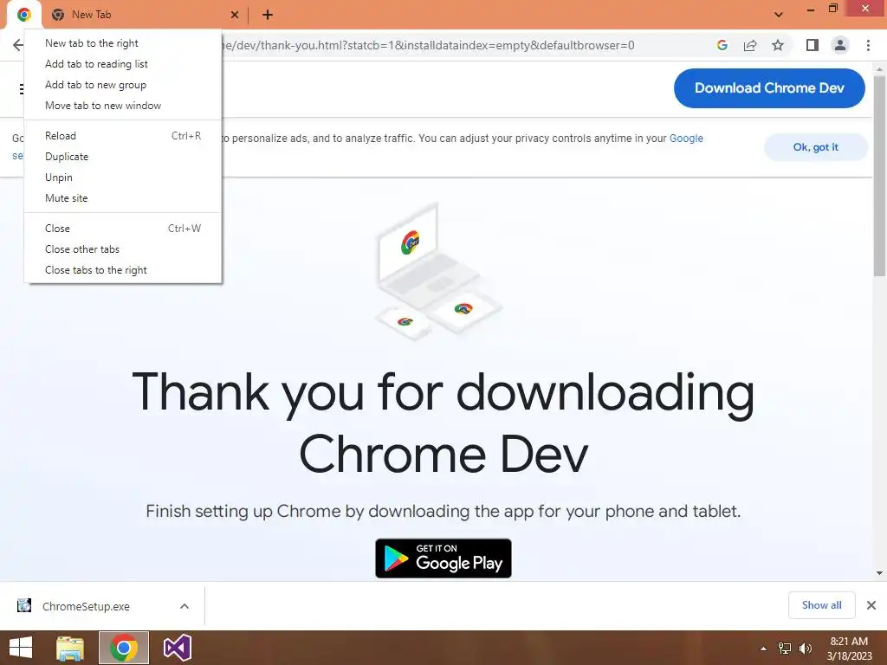This screenshot has width=887, height=665.
Task: Expand ChromeSetup.exe download options chevron
Action: (185, 606)
